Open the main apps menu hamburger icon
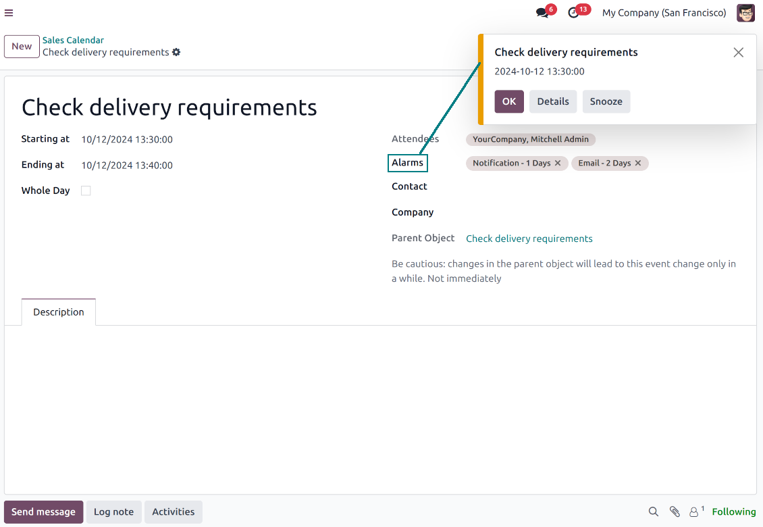Image resolution: width=763 pixels, height=527 pixels. tap(9, 13)
